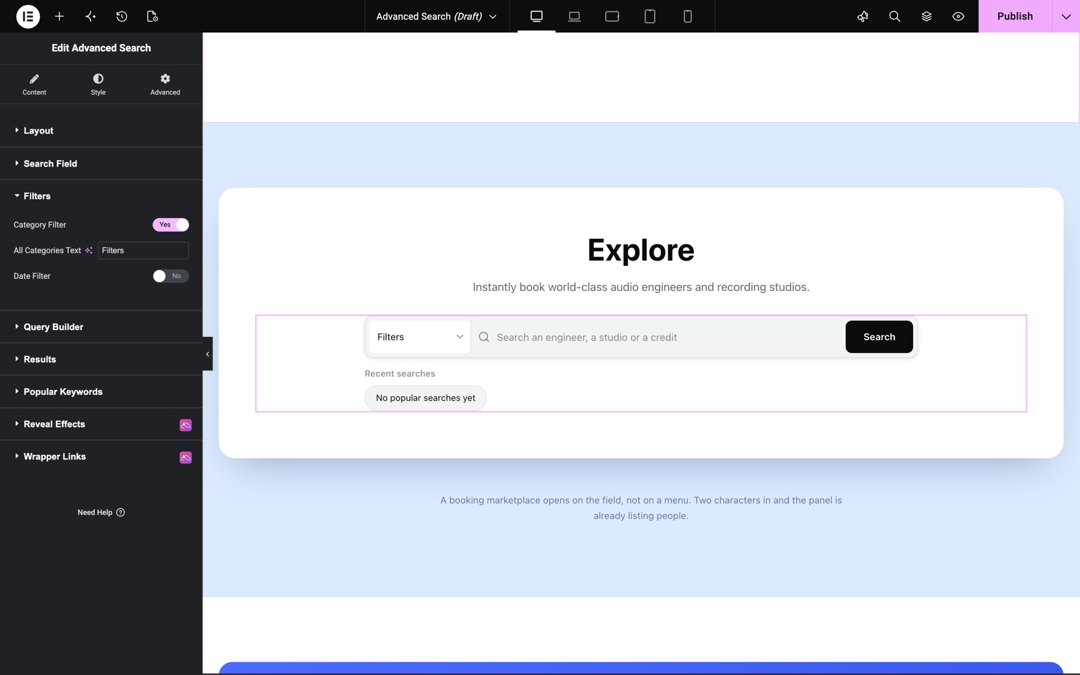1080x675 pixels.
Task: Switch to the Content tab
Action: click(34, 84)
